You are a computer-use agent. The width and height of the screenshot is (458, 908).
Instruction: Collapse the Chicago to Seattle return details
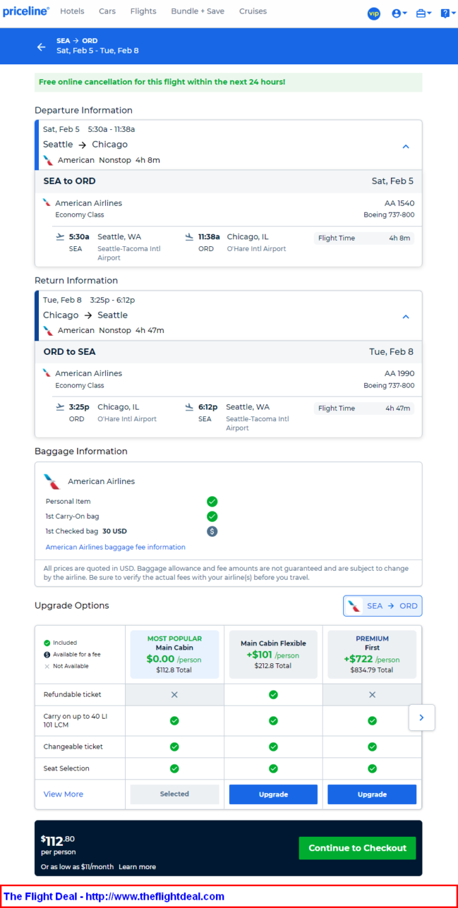point(405,317)
